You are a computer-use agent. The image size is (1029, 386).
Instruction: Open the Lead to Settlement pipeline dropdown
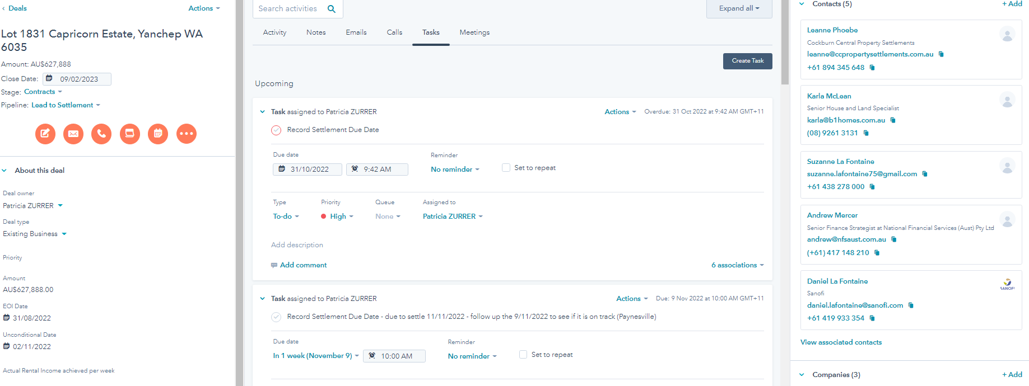click(x=66, y=105)
